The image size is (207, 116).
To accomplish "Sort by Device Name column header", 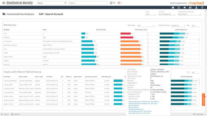I will click(23, 77).
